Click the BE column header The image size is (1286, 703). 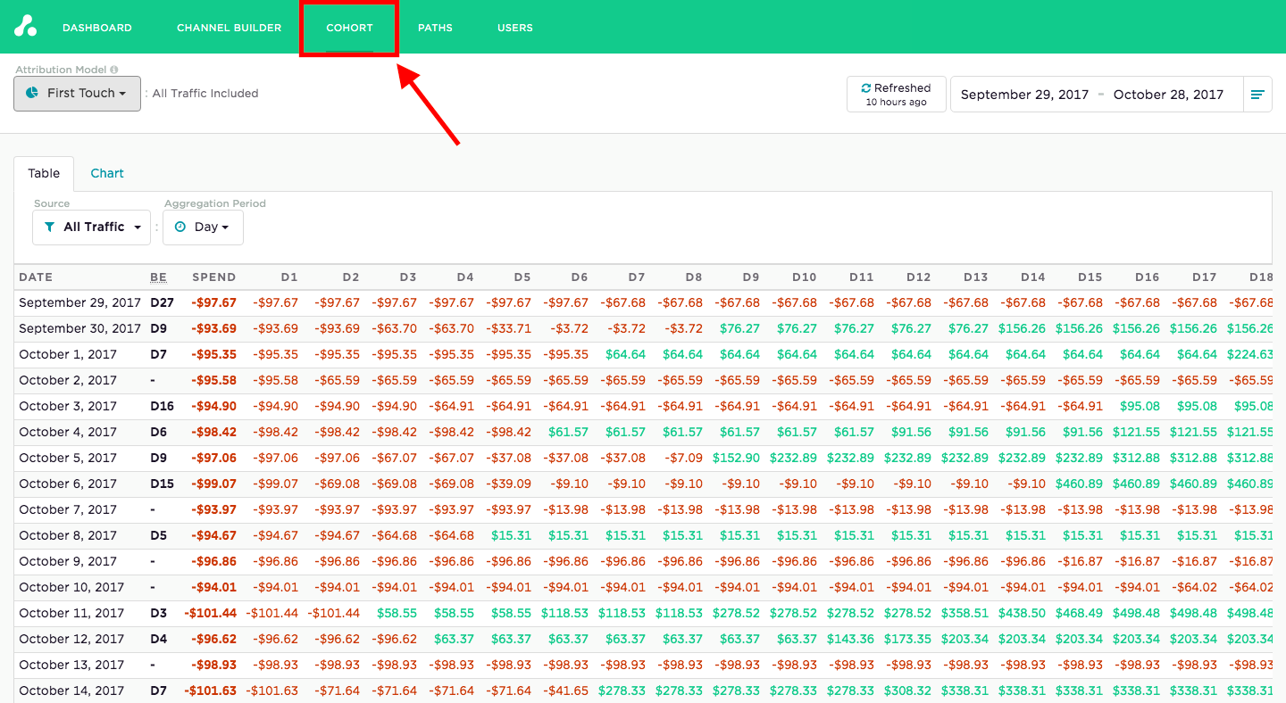click(x=158, y=277)
